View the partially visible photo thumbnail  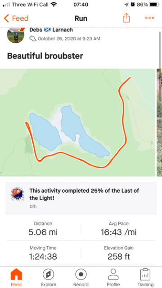coord(159,122)
